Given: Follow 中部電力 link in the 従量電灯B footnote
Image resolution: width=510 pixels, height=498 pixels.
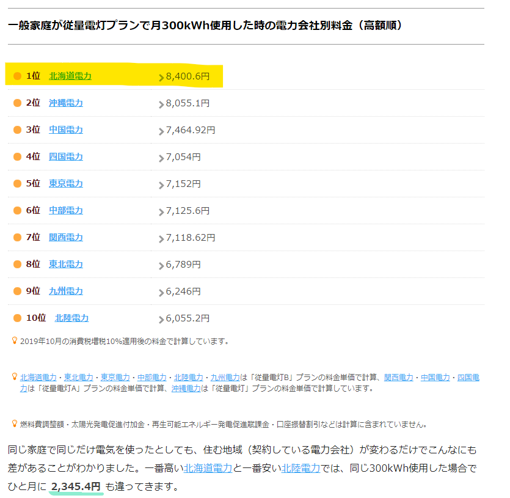Looking at the screenshot, I should click(152, 377).
